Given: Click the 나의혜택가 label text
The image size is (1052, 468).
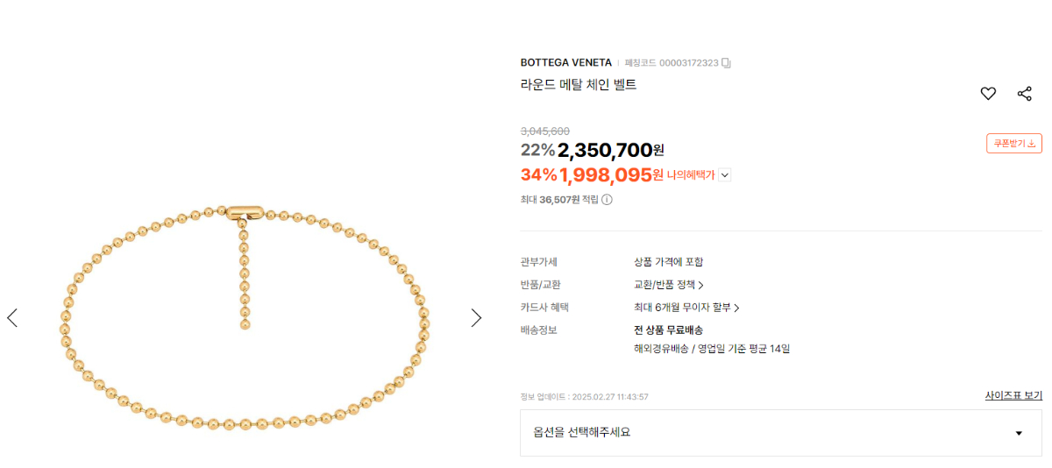Looking at the screenshot, I should pos(691,174).
